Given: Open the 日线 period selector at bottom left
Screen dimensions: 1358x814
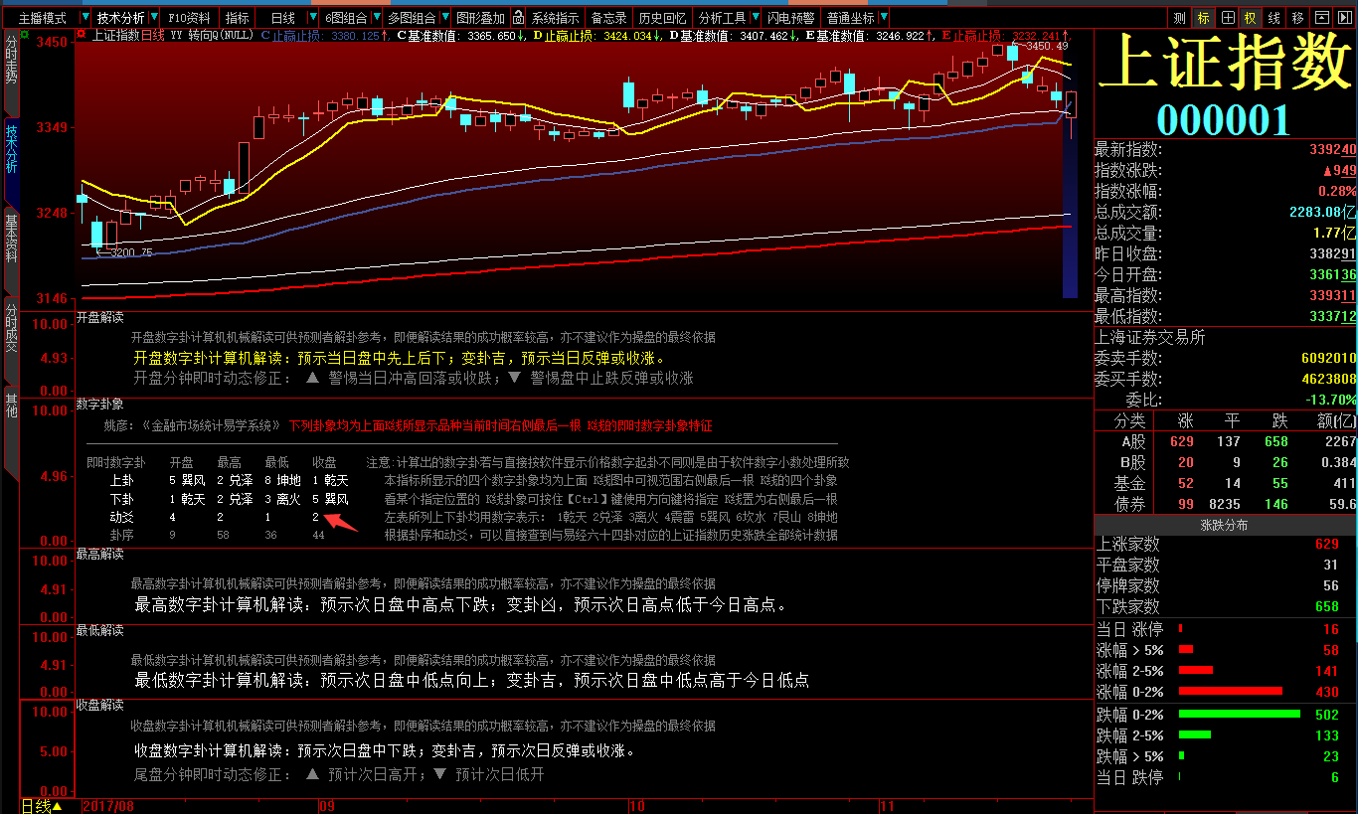Looking at the screenshot, I should (x=42, y=806).
